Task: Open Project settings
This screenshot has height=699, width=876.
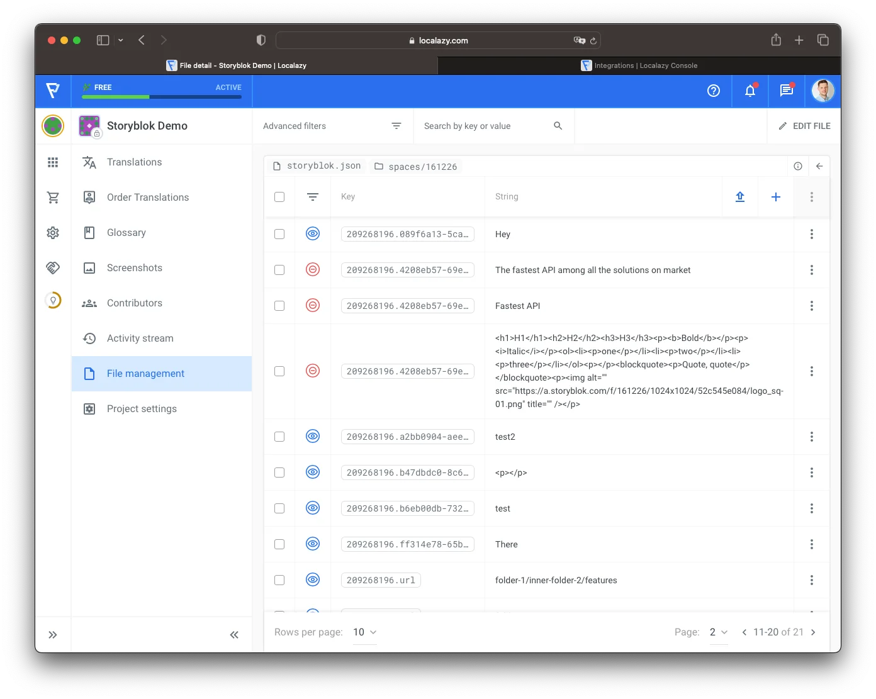Action: pyautogui.click(x=162, y=409)
